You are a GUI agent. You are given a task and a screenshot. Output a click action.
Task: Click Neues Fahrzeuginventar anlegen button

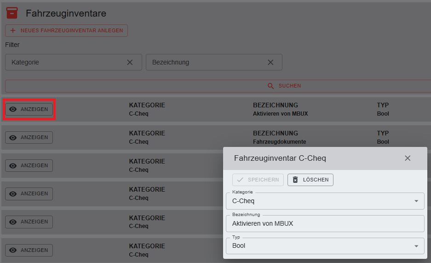[66, 30]
